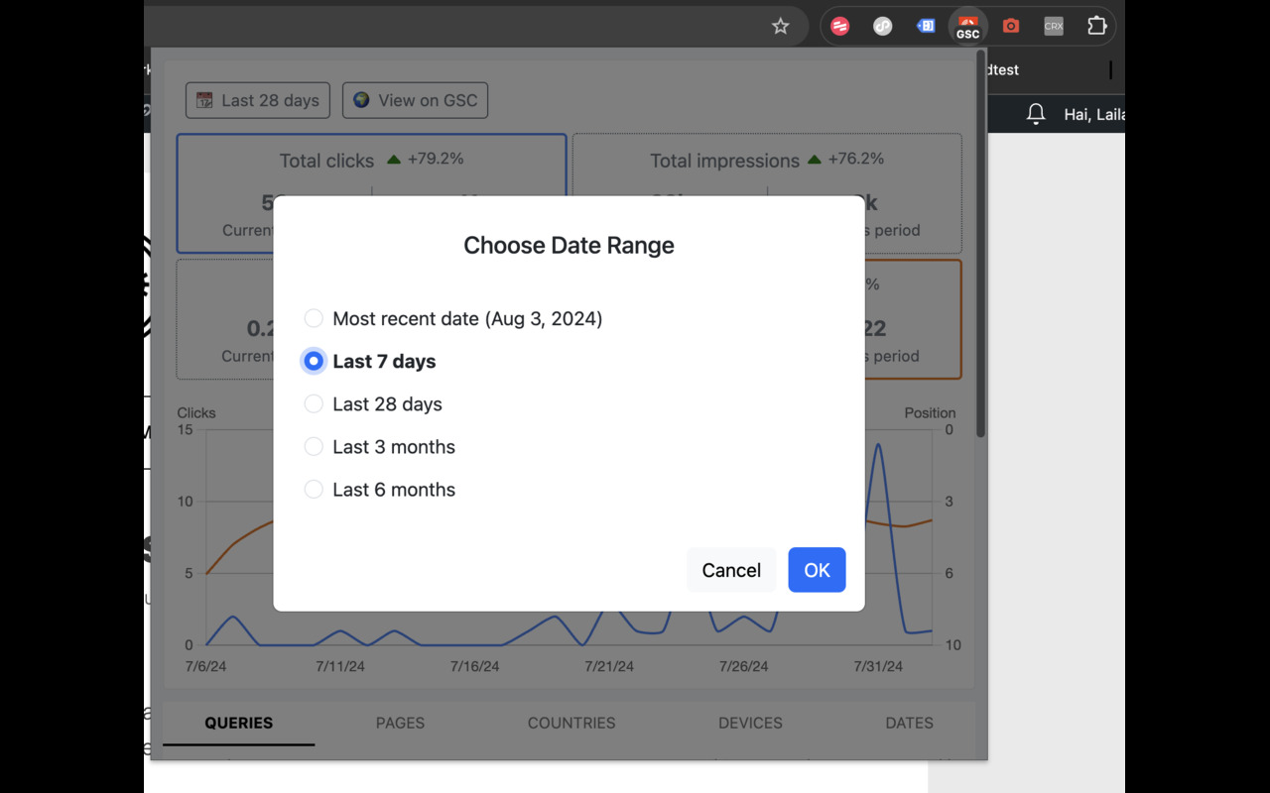Cancel the Choose Date Range dialog
Screen dimensions: 1270x793
731,570
